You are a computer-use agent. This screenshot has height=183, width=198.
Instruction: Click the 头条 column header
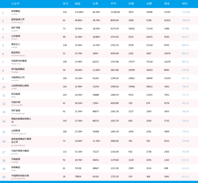(x=95, y=4)
